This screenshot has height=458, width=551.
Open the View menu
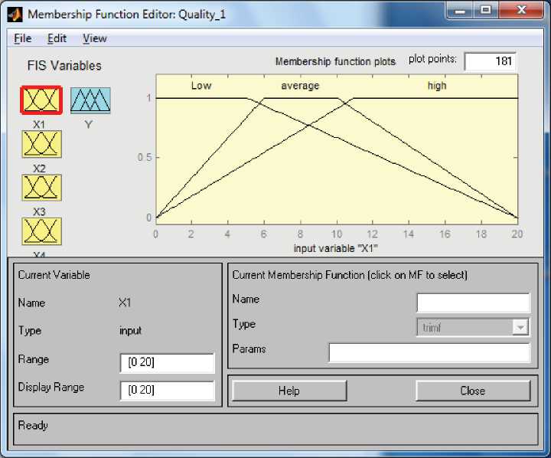pos(95,38)
